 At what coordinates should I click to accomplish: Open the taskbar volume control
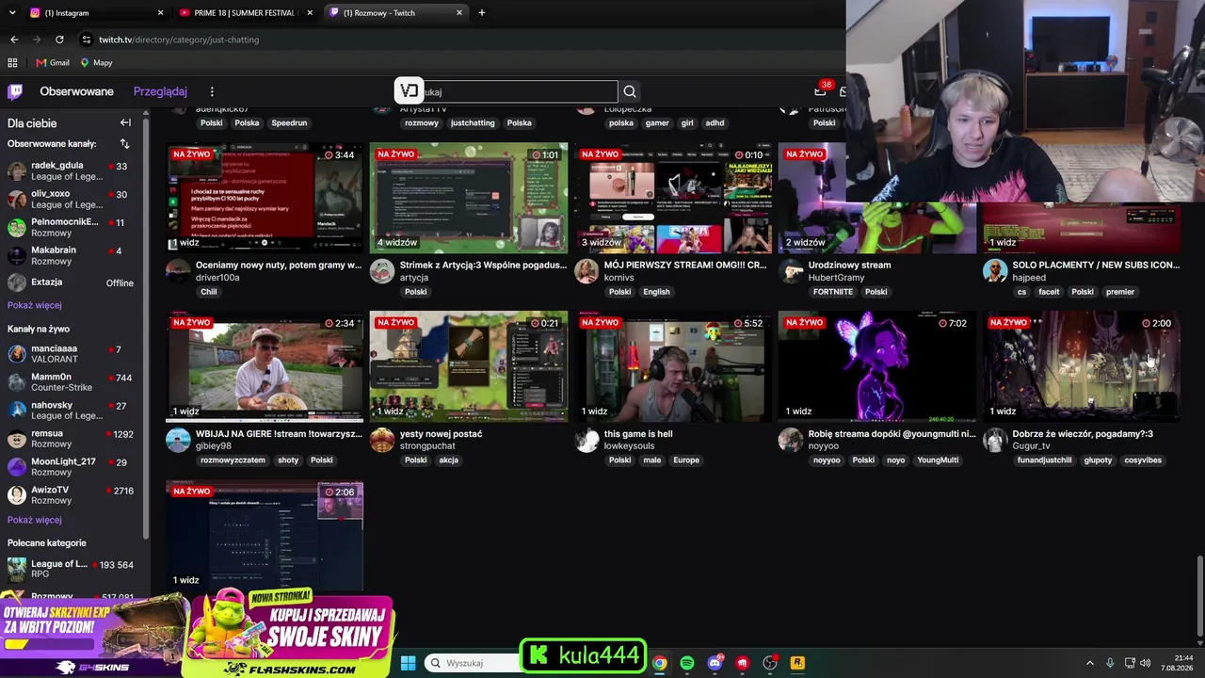(1146, 663)
